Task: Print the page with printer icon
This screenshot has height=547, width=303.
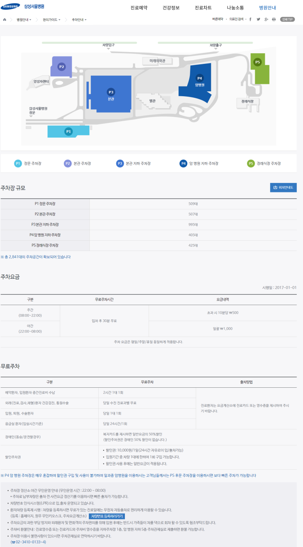Action: click(x=274, y=19)
